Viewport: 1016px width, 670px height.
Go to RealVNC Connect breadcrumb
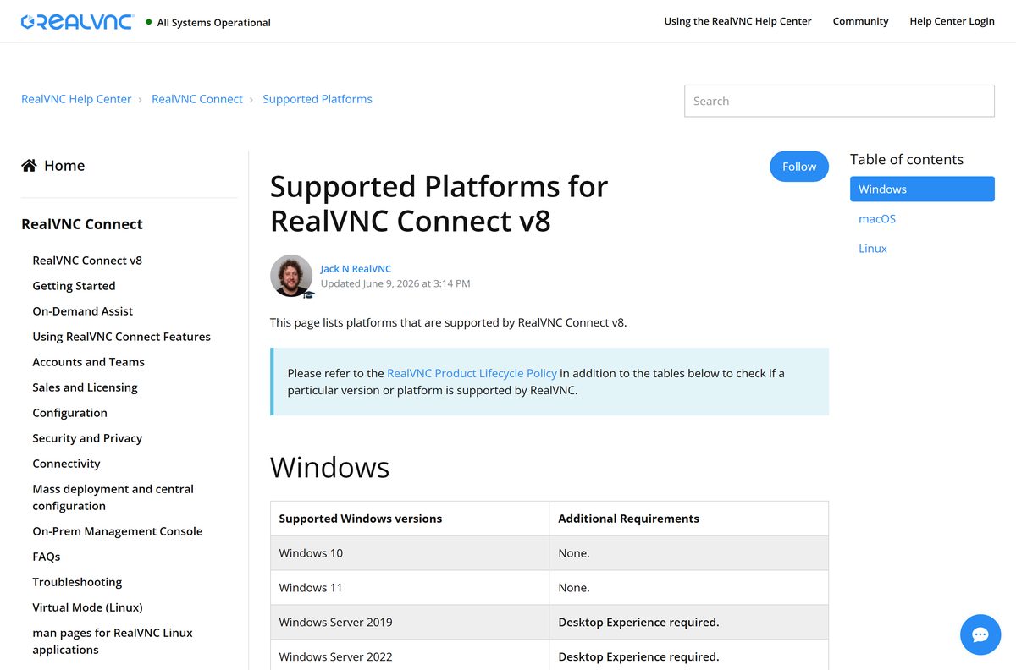click(197, 99)
